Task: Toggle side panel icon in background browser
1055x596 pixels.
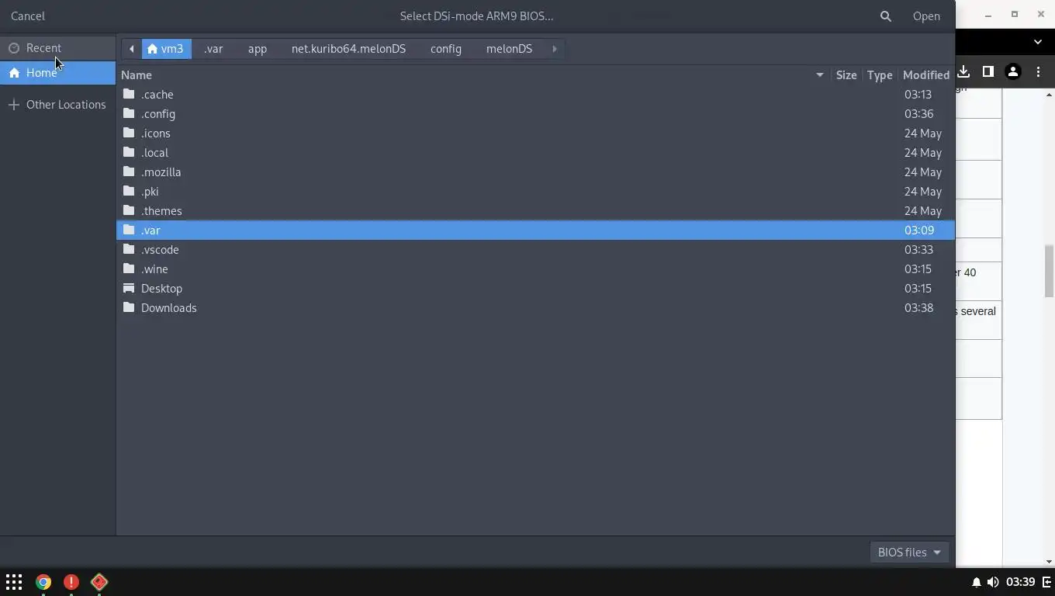Action: 988,71
